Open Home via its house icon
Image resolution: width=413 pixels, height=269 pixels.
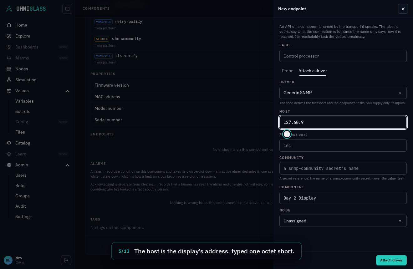coord(9,25)
